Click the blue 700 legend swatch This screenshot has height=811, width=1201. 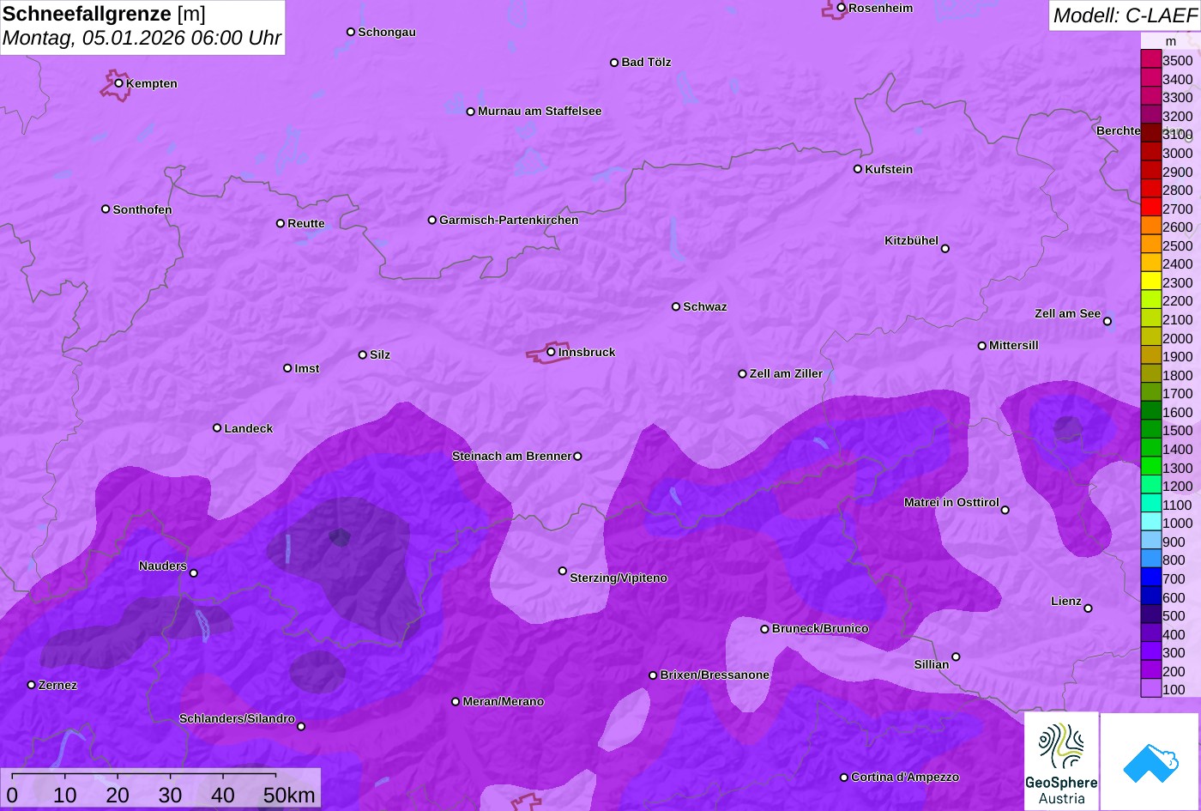[x=1150, y=578]
